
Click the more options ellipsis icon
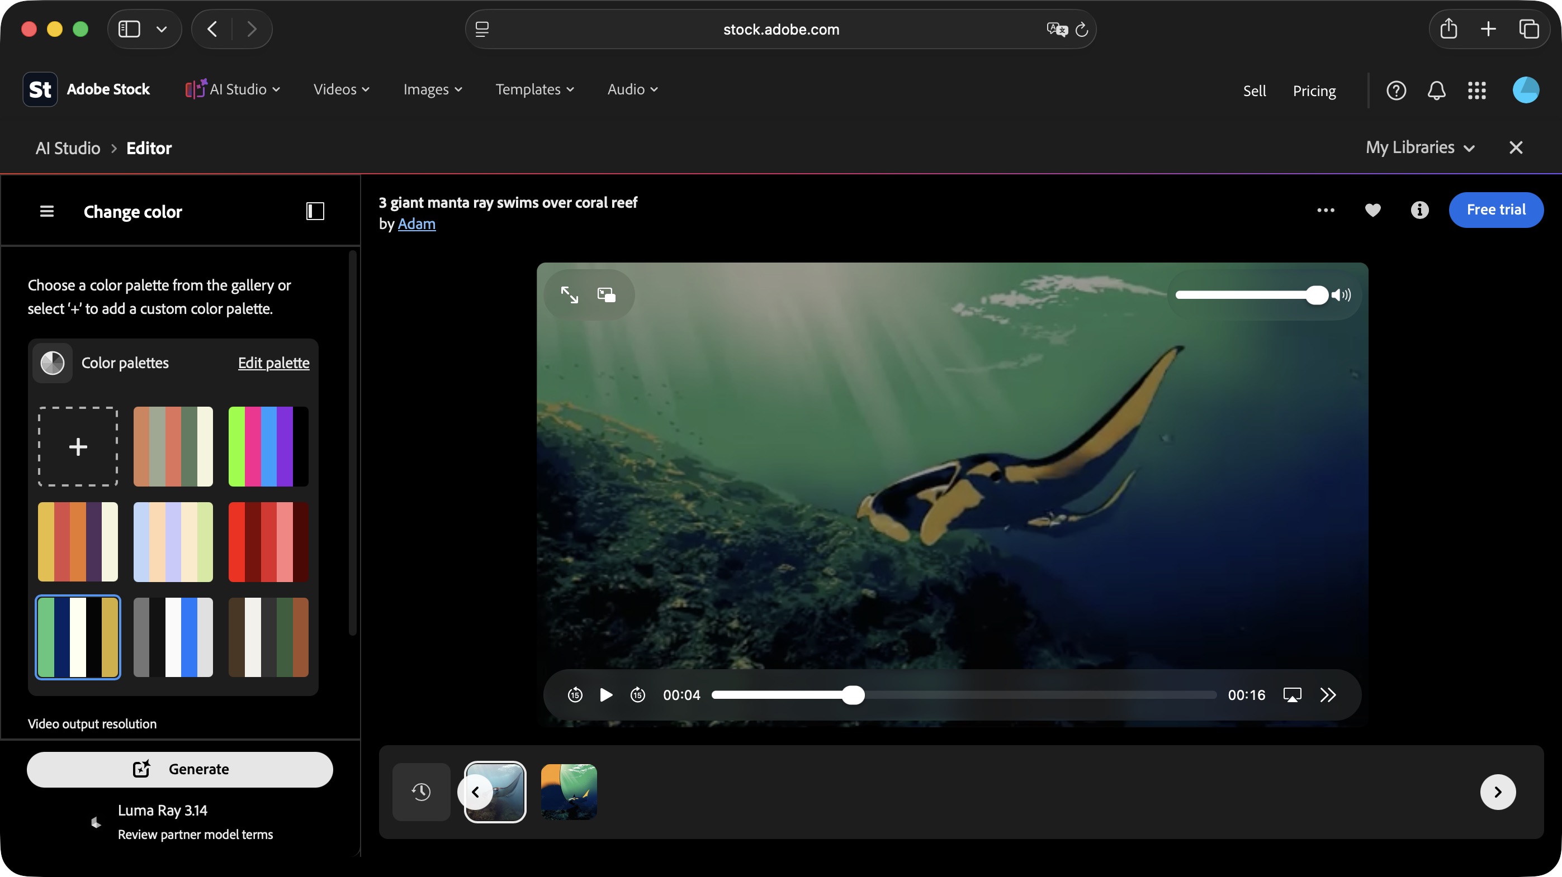pyautogui.click(x=1326, y=210)
